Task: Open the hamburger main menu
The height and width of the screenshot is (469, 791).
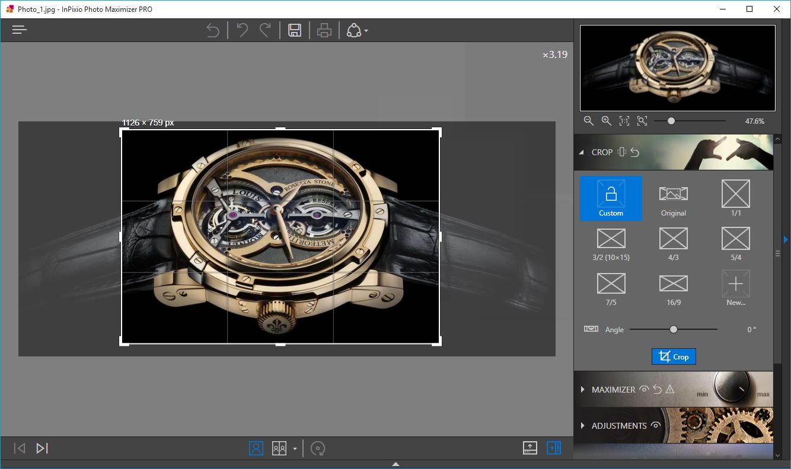Action: pyautogui.click(x=20, y=30)
